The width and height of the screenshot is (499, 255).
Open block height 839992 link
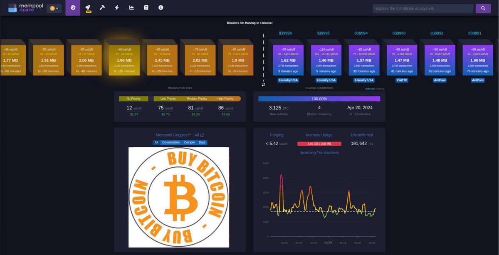(437, 33)
